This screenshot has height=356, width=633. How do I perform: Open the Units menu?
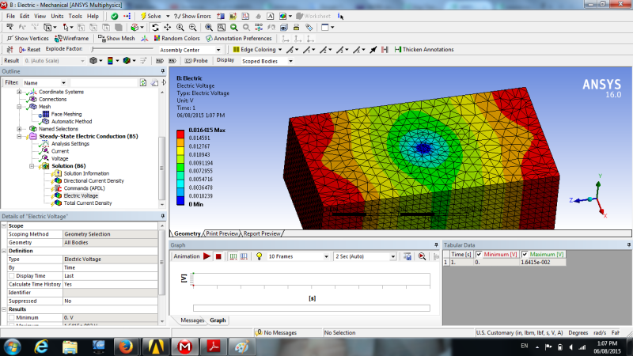(x=57, y=16)
